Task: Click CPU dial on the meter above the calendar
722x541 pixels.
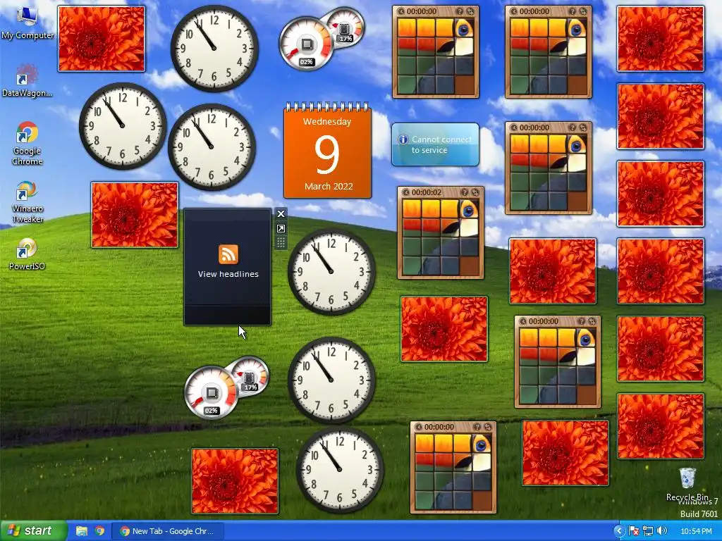Action: tap(306, 44)
